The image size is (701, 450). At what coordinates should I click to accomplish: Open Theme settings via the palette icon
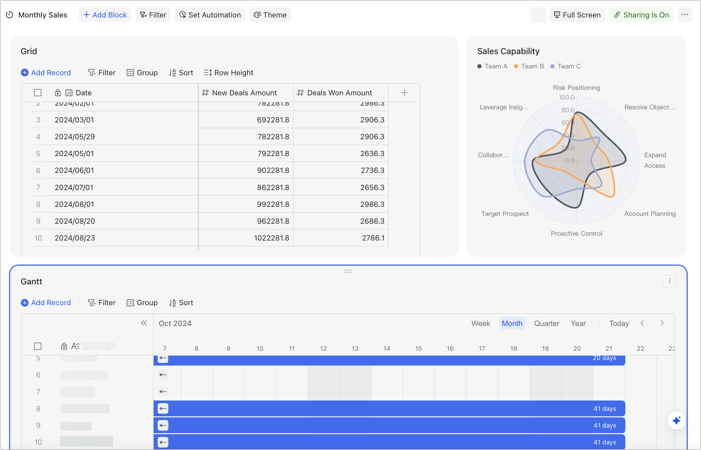(x=257, y=15)
